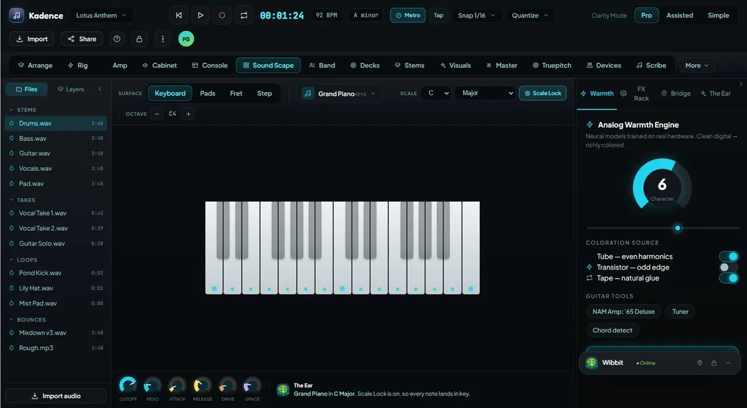Toggle the Scale Lock button
Image resolution: width=747 pixels, height=408 pixels.
[542, 93]
